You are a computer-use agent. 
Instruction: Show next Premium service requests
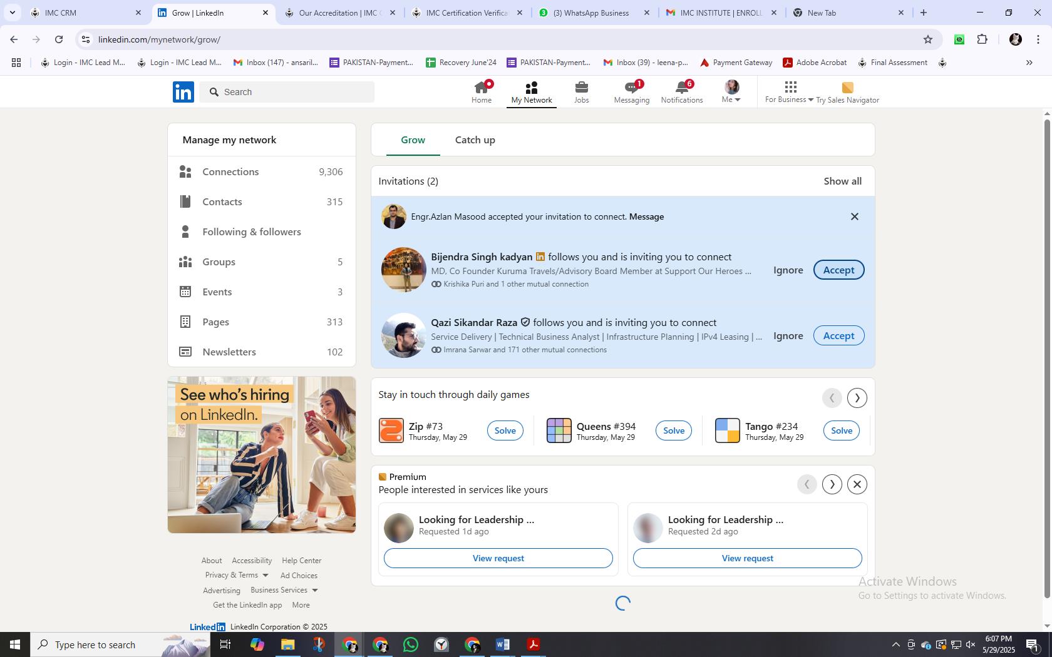(832, 484)
